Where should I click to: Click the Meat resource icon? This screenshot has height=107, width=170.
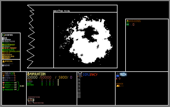[3, 83]
